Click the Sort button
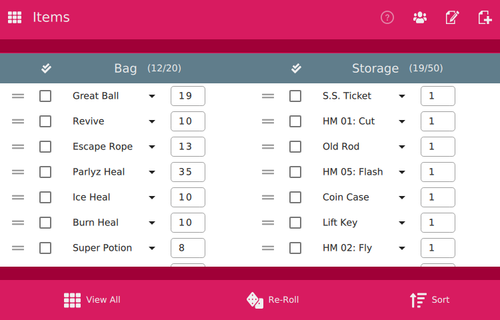Image resolution: width=500 pixels, height=320 pixels. coord(429,300)
